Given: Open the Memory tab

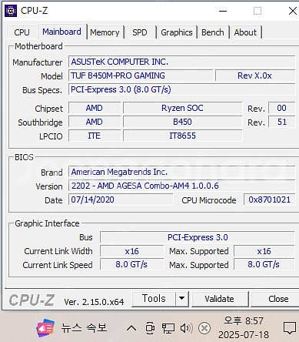Looking at the screenshot, I should click(x=105, y=32).
